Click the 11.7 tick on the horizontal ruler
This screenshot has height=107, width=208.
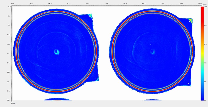[x=12, y=4]
